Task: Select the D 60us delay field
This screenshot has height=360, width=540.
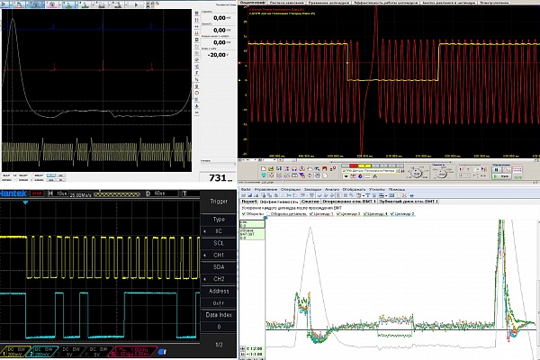Action: pos(161,193)
